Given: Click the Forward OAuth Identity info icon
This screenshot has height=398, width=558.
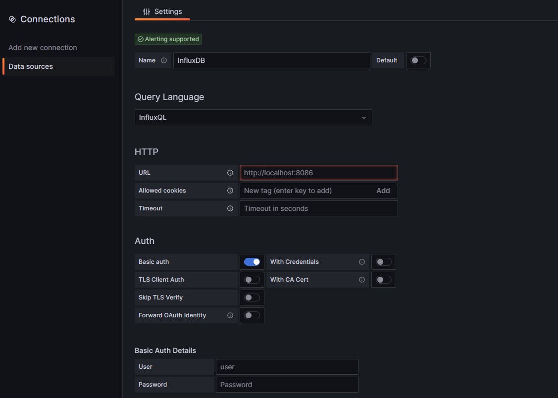Looking at the screenshot, I should click(230, 315).
